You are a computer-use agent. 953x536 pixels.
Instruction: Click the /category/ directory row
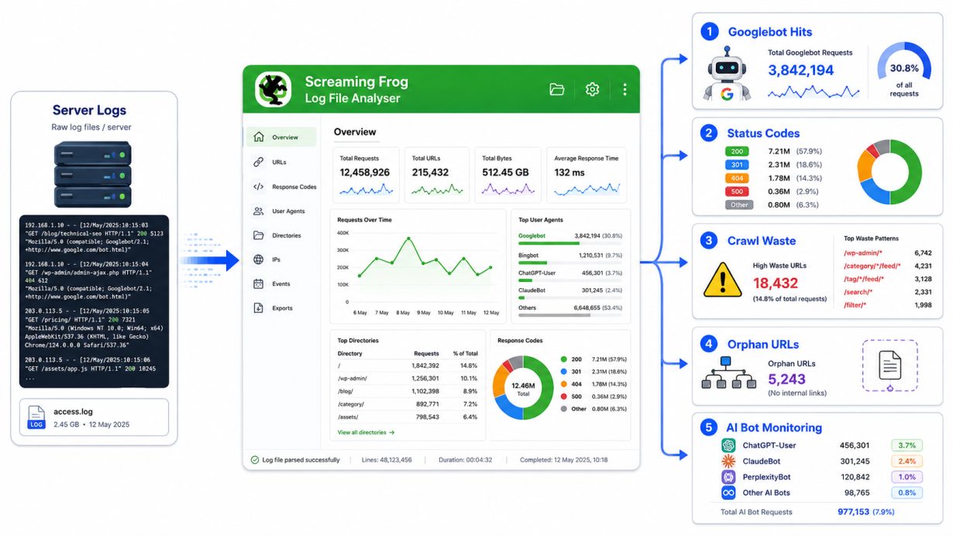click(408, 404)
